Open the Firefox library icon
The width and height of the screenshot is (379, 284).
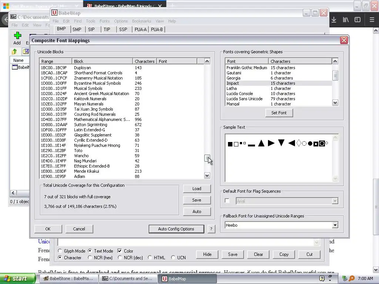(x=346, y=20)
